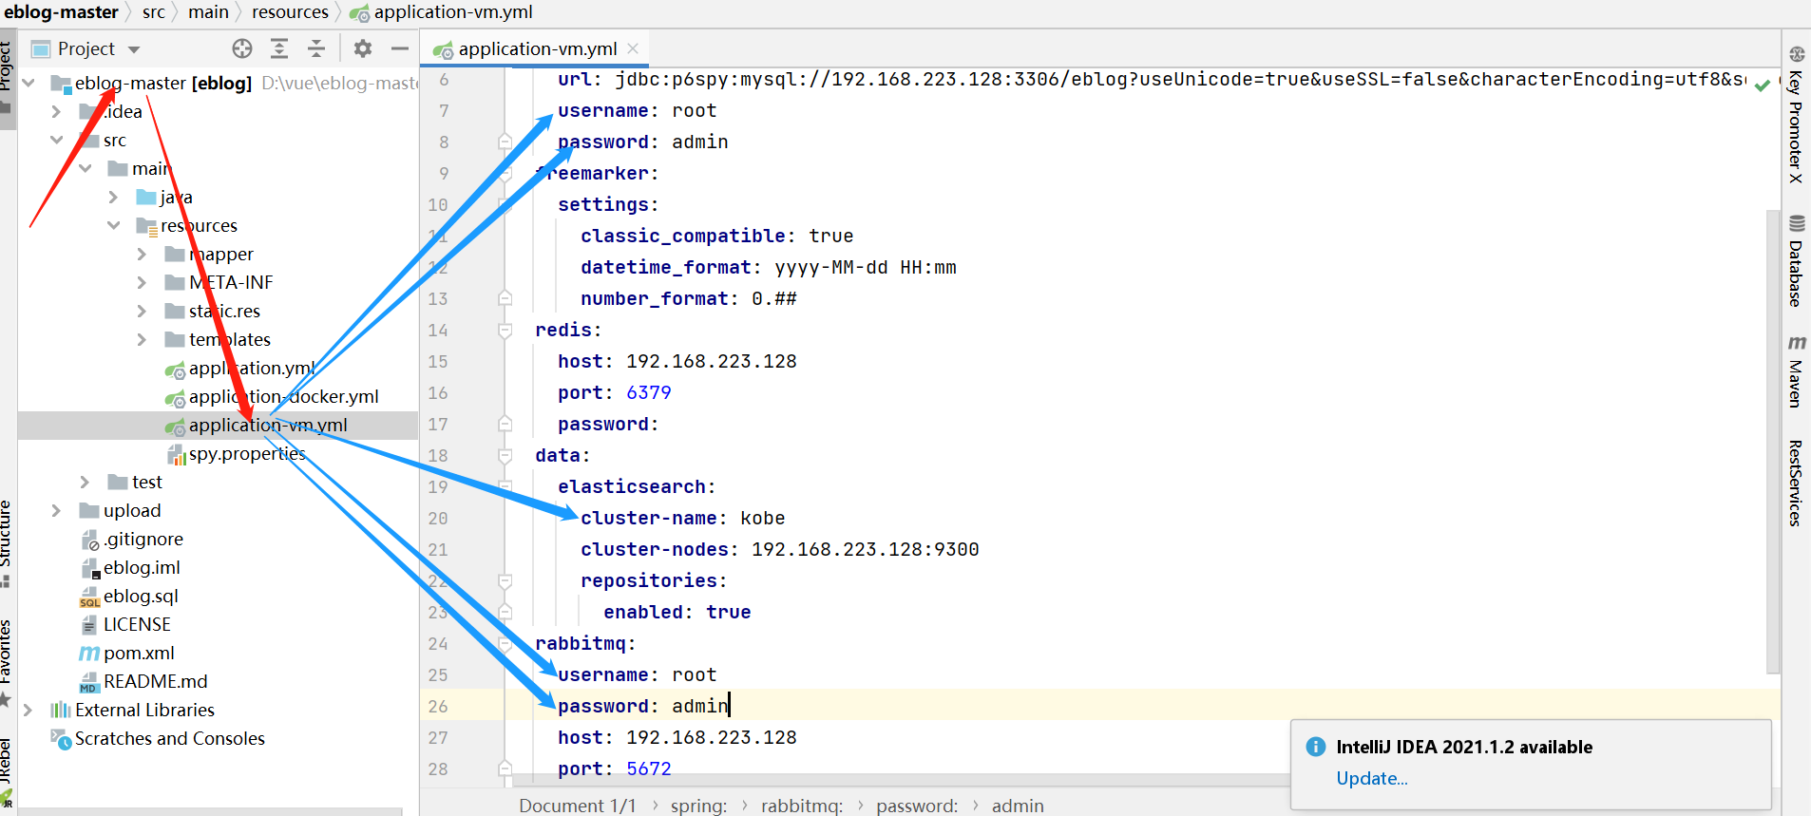1811x816 pixels.
Task: Click the Database icon in right sidebar
Action: (1796, 223)
